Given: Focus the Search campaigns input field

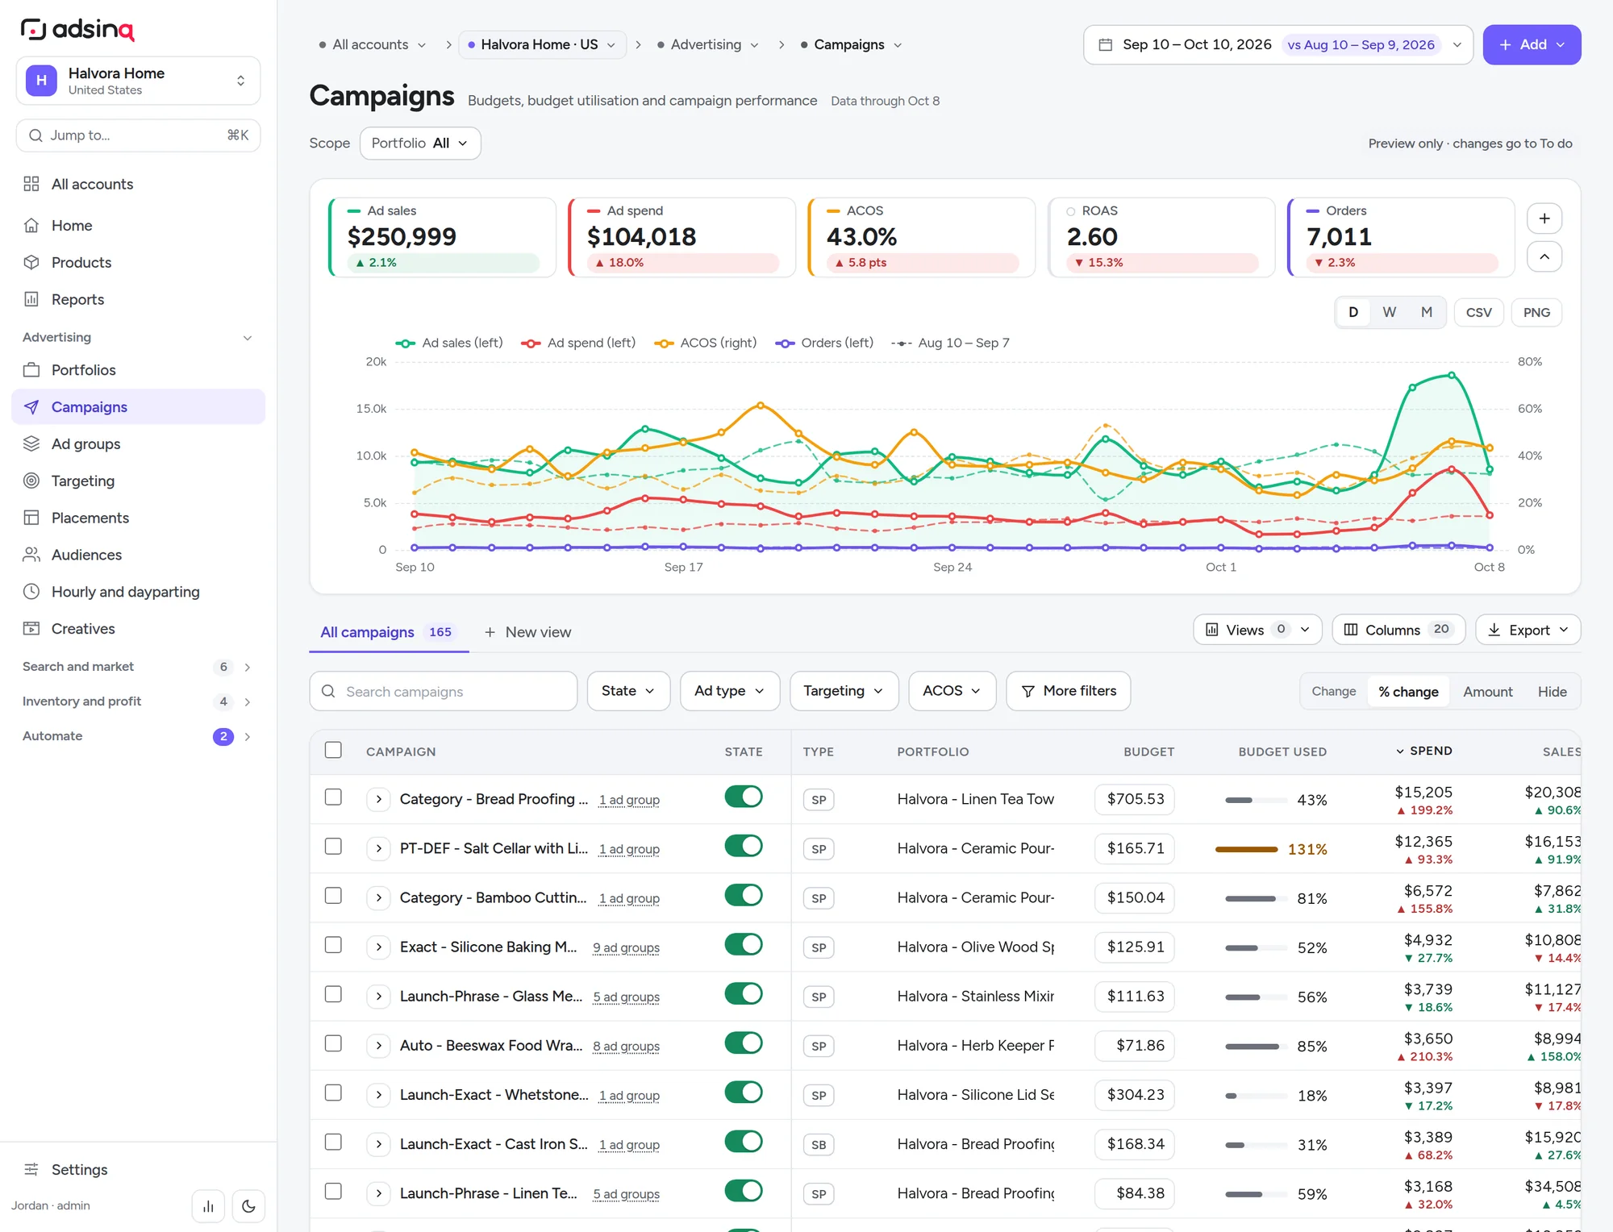Looking at the screenshot, I should click(x=444, y=691).
